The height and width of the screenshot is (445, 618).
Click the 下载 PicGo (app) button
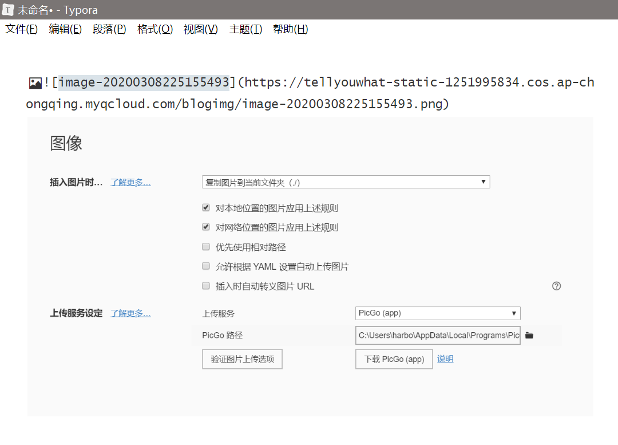click(394, 359)
